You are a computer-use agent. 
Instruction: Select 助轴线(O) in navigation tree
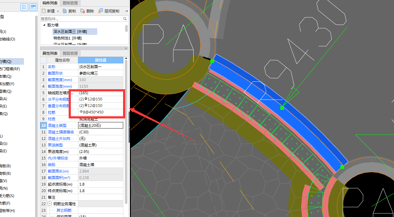tap(7, 39)
